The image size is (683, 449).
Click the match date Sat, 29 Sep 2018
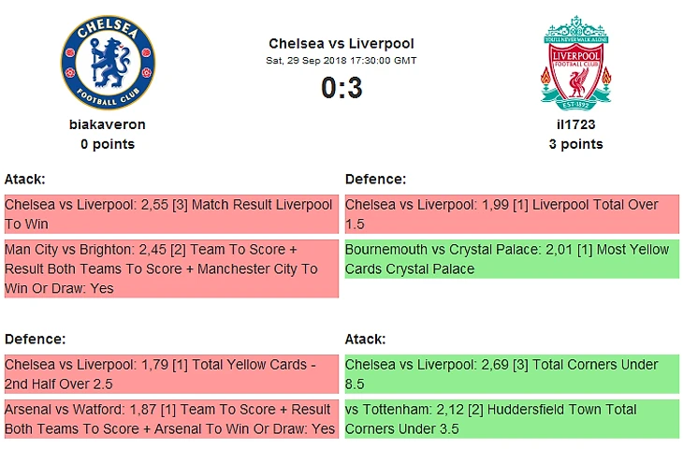[x=341, y=61]
